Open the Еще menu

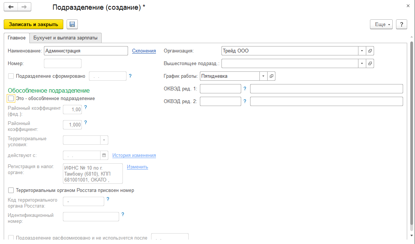point(380,24)
